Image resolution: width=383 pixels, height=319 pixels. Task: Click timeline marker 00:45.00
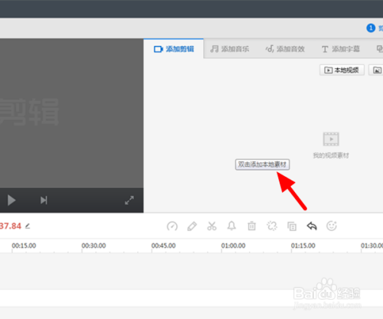163,246
